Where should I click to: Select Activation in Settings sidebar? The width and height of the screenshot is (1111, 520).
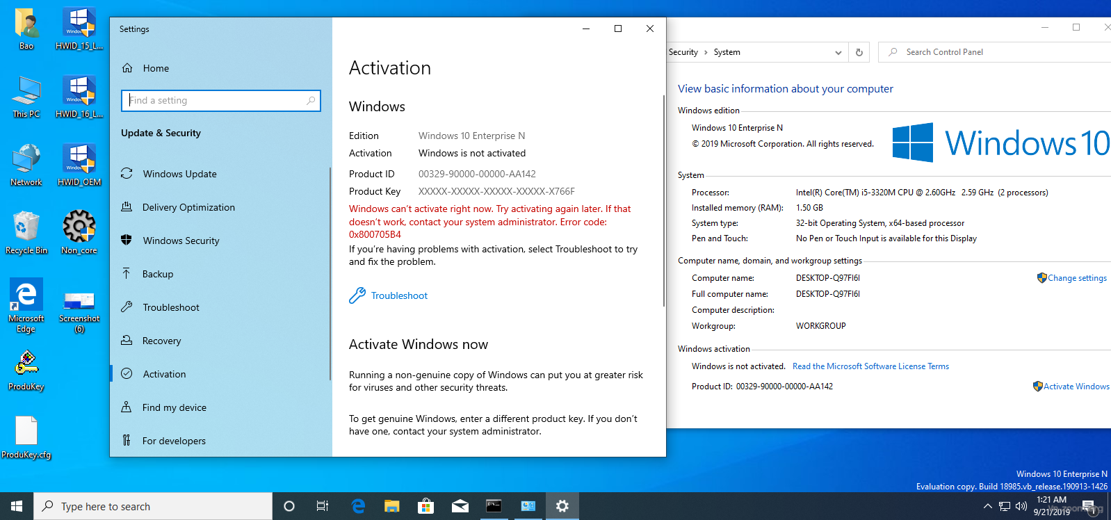click(x=220, y=374)
